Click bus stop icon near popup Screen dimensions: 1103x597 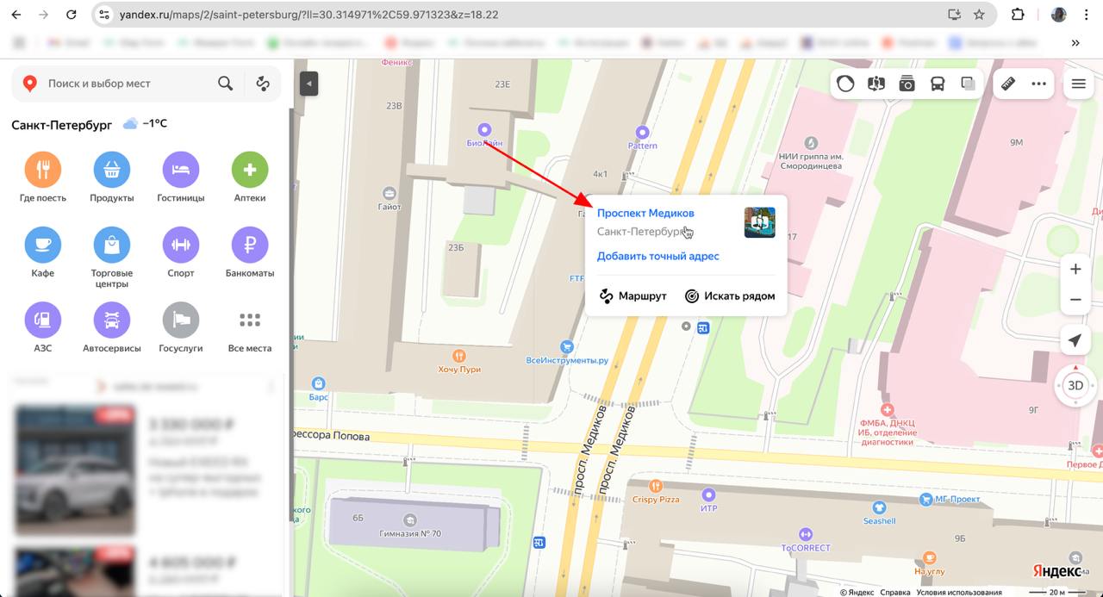pyautogui.click(x=704, y=327)
